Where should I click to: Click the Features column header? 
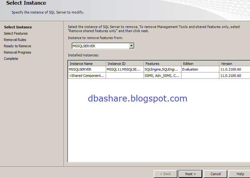pyautogui.click(x=163, y=64)
